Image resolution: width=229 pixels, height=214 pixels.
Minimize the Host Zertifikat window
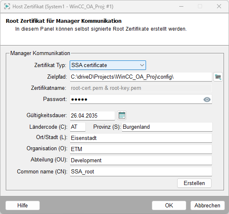coord(181,6)
